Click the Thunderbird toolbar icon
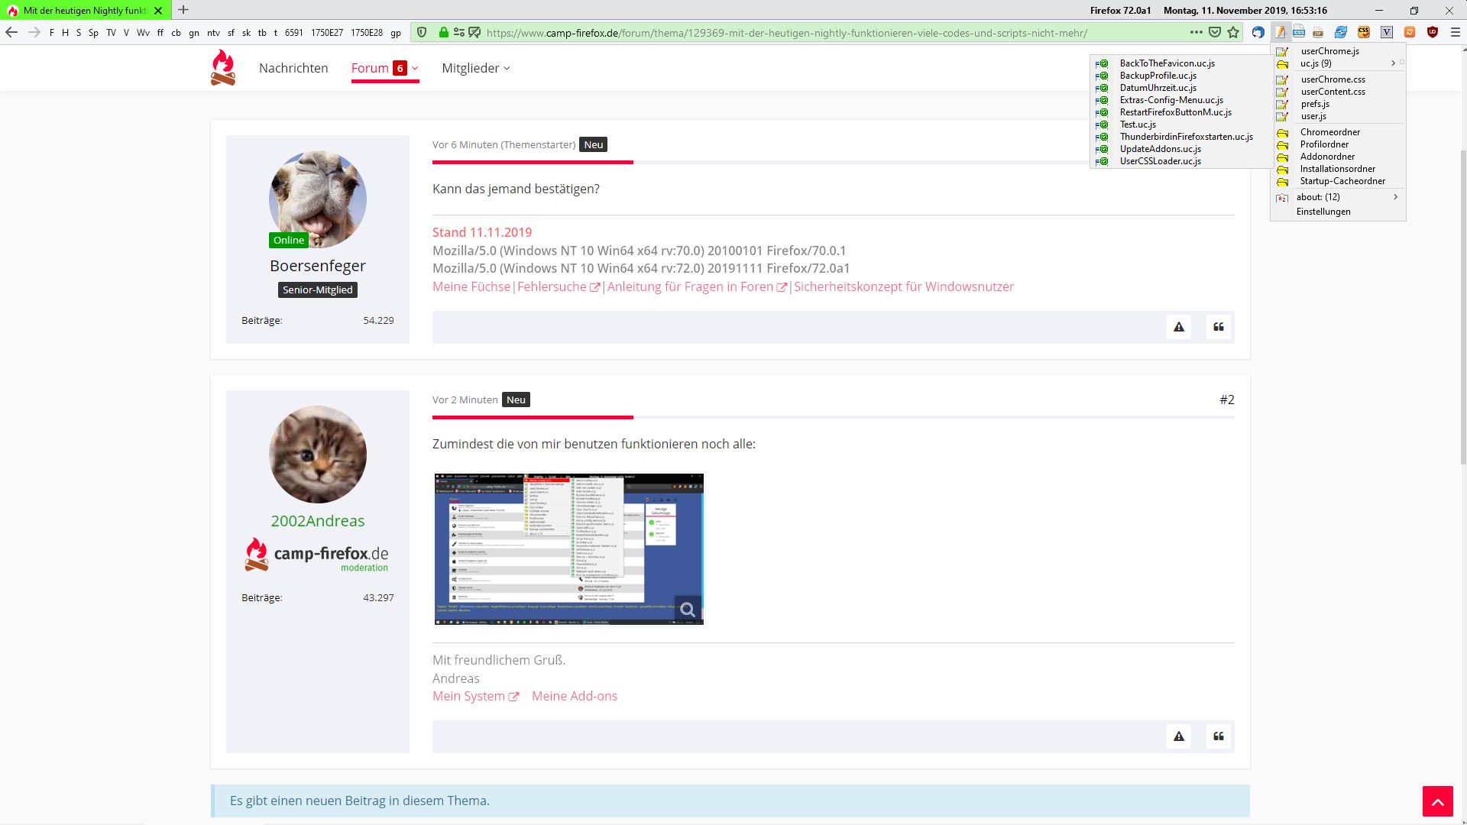This screenshot has width=1467, height=825. 1258,32
